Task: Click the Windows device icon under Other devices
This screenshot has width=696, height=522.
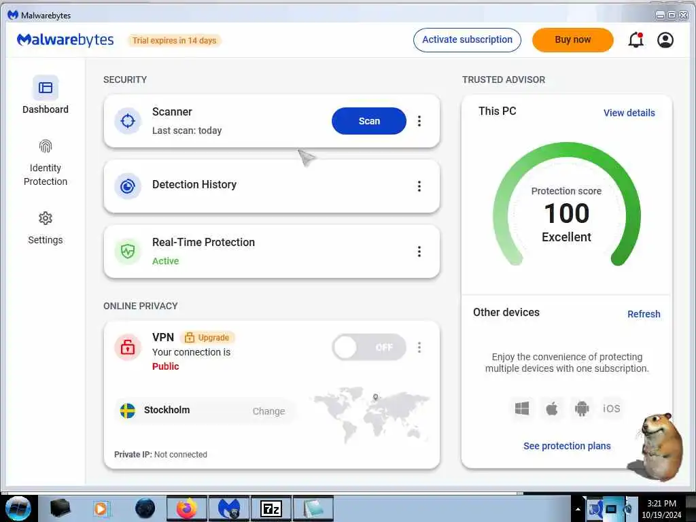Action: (x=521, y=408)
